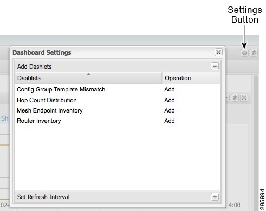Image resolution: width=266 pixels, height=211 pixels.
Task: Click the dashlet collapse arrow icon behind the dialog
Action: click(227, 98)
